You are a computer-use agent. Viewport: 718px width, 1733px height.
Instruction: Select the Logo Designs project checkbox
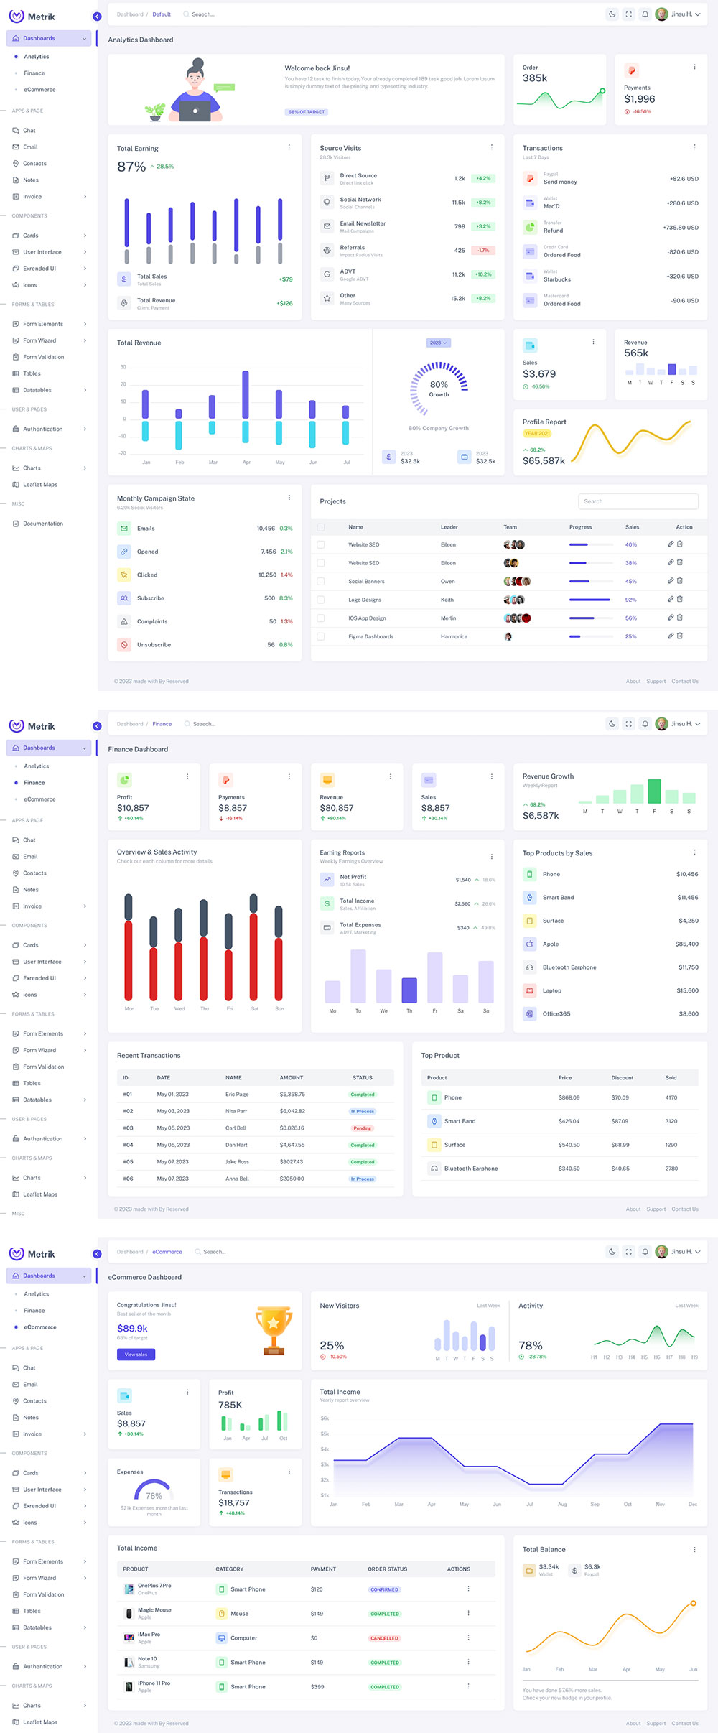pyautogui.click(x=321, y=600)
